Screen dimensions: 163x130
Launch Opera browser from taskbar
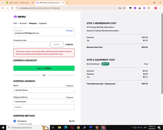coord(72,127)
